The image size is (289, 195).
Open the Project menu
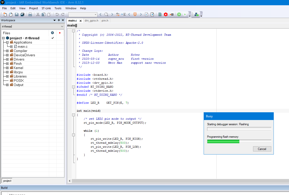(x=33, y=8)
